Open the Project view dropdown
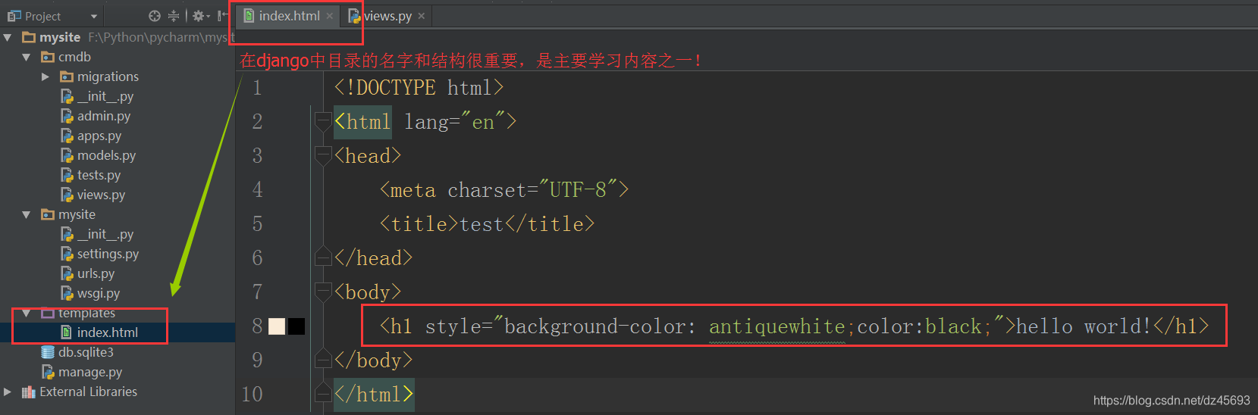 94,16
